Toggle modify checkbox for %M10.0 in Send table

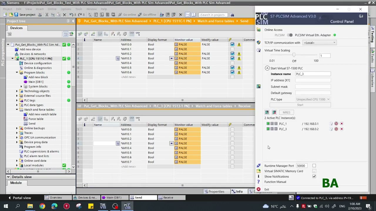[232, 45]
